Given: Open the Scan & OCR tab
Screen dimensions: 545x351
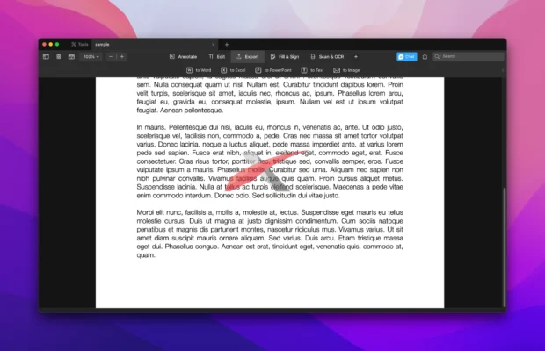Looking at the screenshot, I should (x=327, y=56).
